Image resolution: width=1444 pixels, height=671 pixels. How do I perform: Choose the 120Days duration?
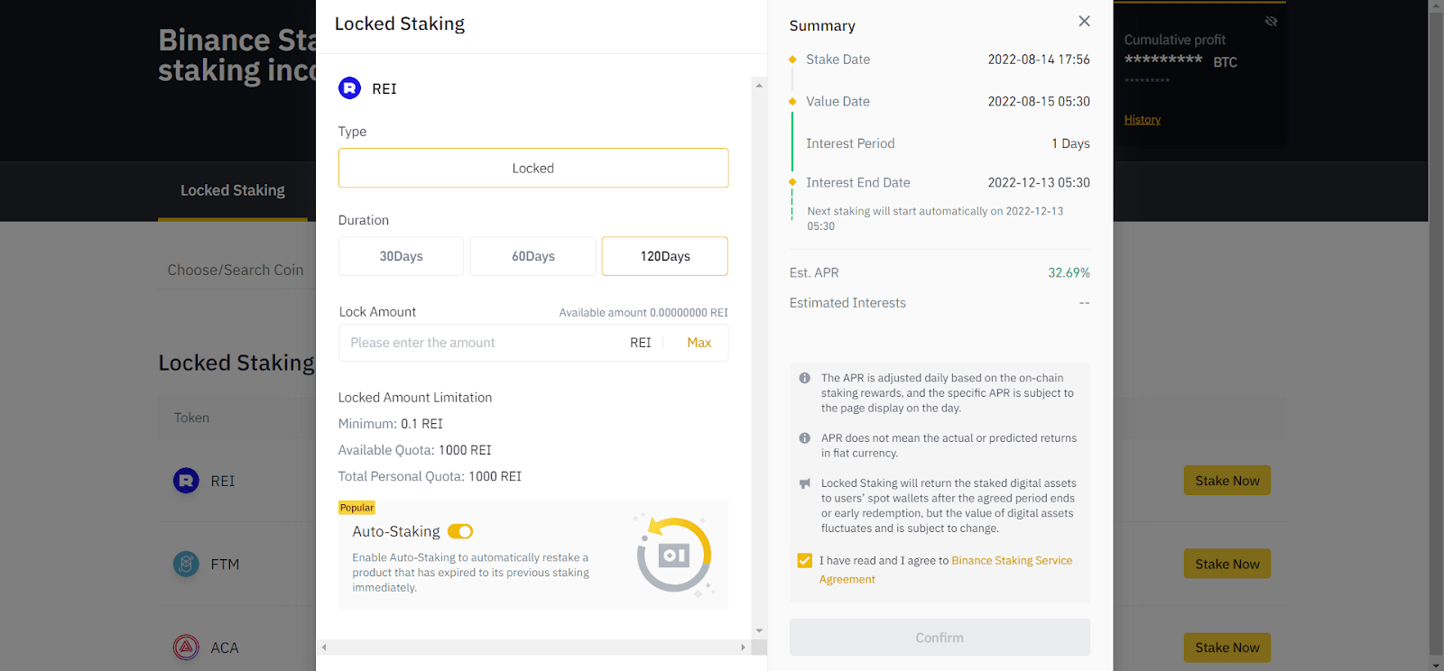pos(665,256)
